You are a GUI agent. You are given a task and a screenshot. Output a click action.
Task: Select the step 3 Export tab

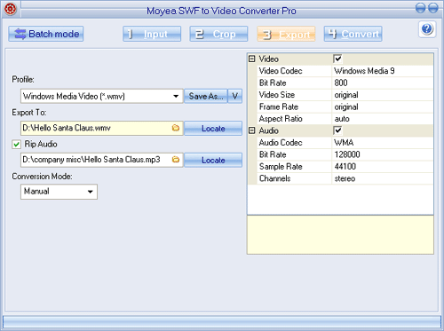pyautogui.click(x=286, y=34)
